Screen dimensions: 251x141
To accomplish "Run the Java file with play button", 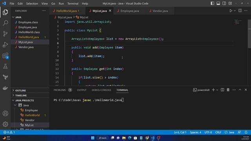I will tap(231, 11).
